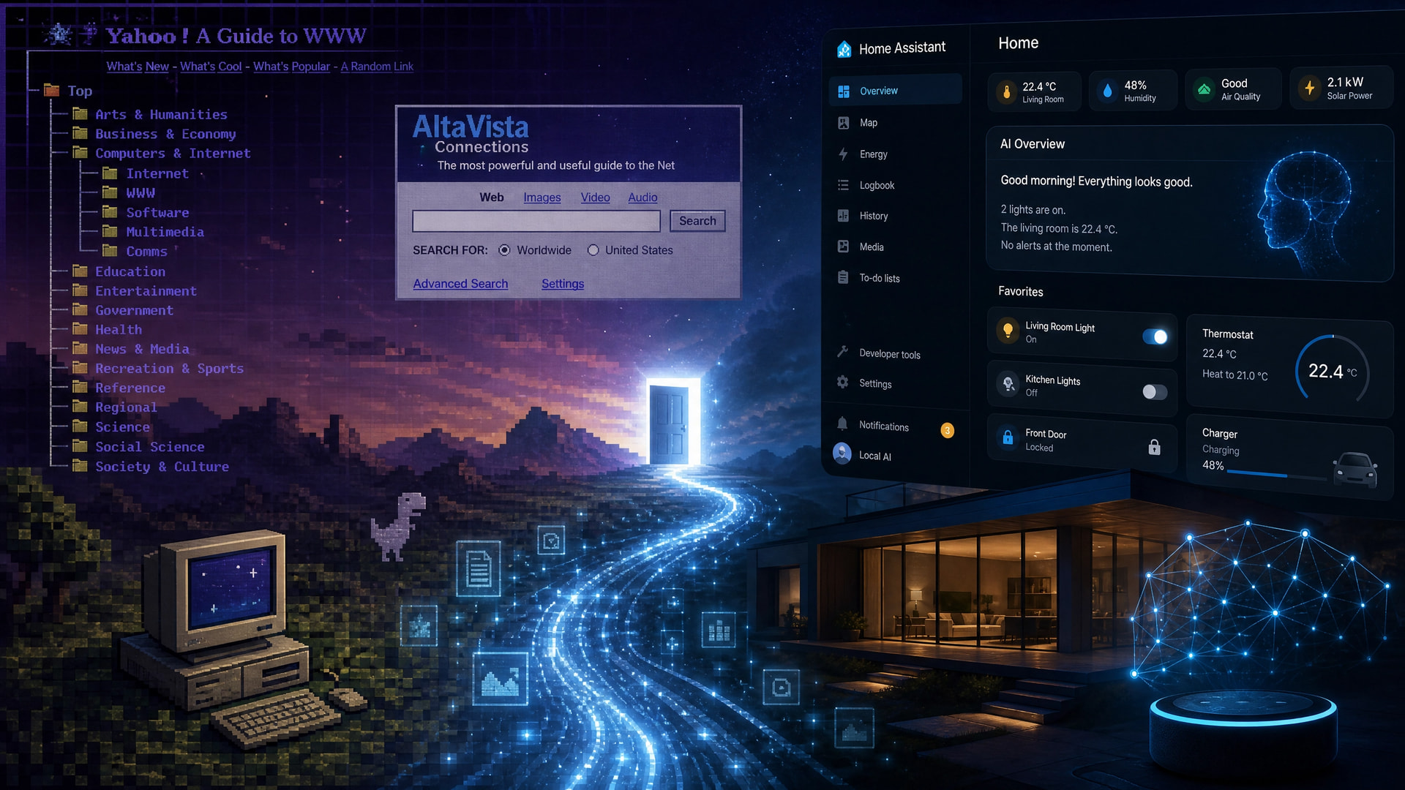Follow the What's Cool link
This screenshot has width=1405, height=790.
pos(211,67)
